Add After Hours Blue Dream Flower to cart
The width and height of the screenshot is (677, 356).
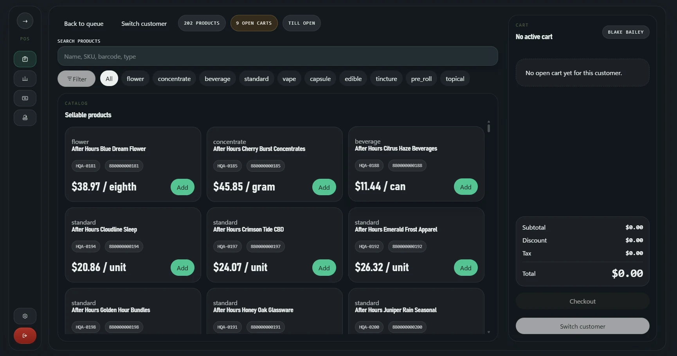coord(182,187)
